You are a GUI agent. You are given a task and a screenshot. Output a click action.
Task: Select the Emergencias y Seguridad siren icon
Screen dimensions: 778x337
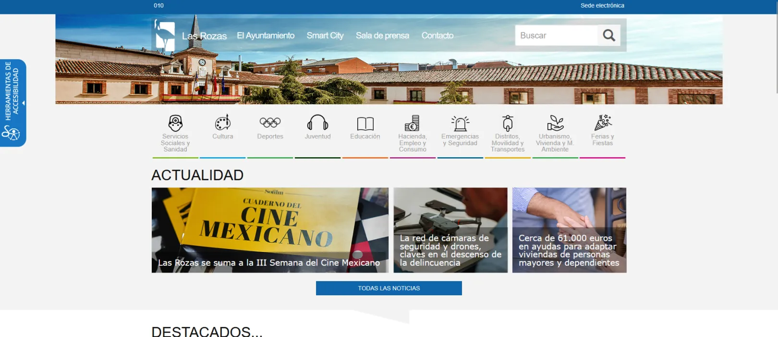click(460, 123)
